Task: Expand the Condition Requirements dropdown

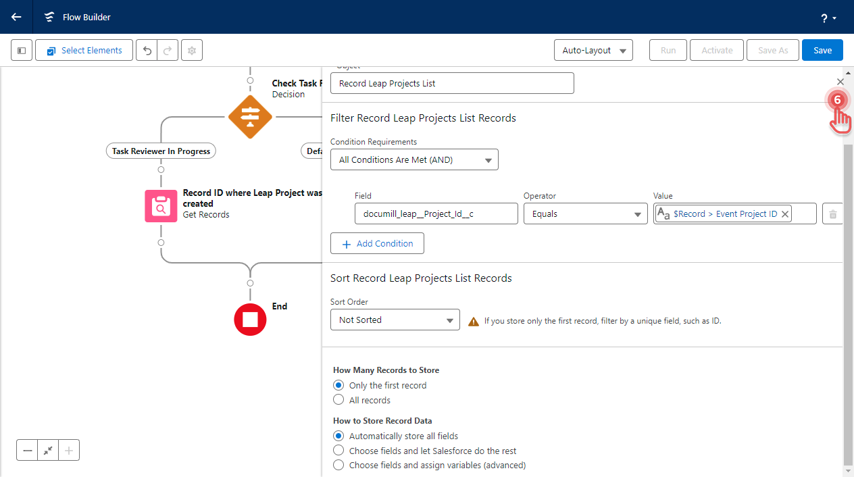Action: (414, 160)
